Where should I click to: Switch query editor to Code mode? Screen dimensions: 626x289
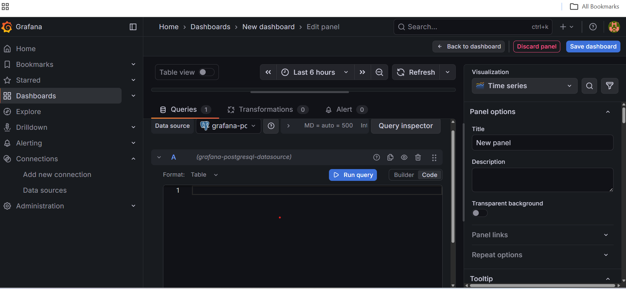[x=429, y=175]
